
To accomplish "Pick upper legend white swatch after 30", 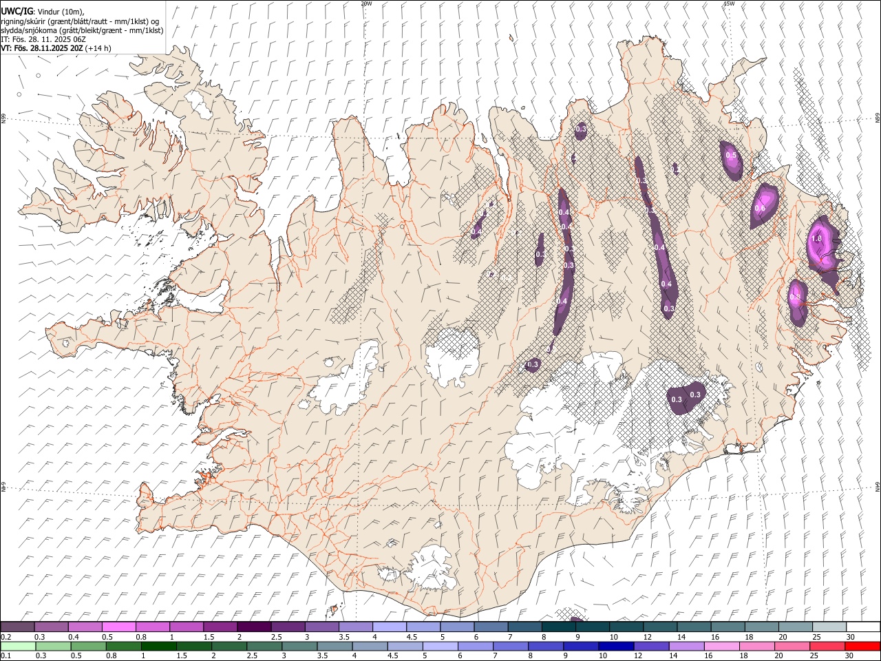I will click(x=862, y=627).
